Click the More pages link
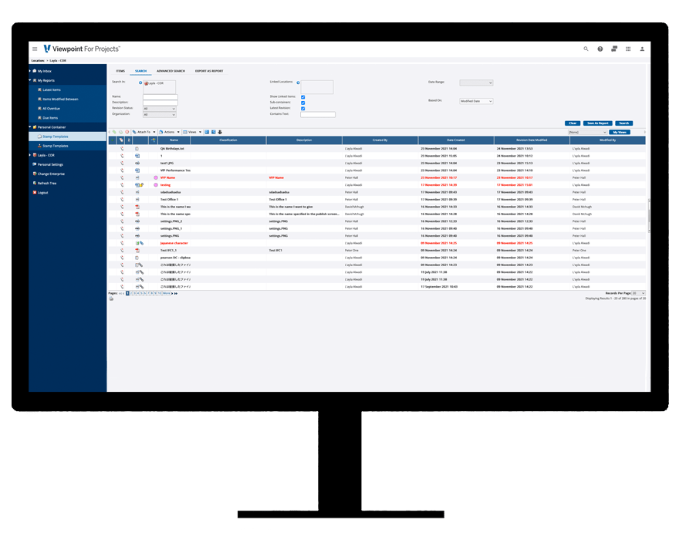 [x=167, y=294]
